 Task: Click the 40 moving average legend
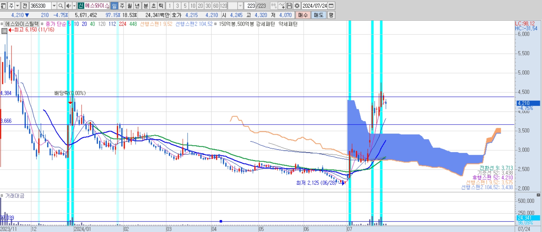(x=93, y=24)
